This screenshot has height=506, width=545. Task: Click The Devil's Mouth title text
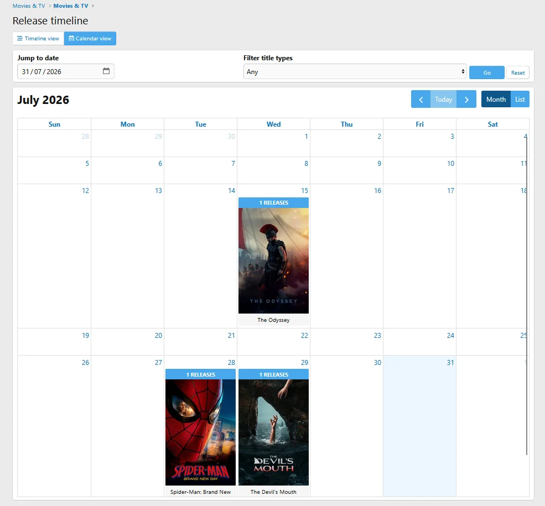coord(273,492)
